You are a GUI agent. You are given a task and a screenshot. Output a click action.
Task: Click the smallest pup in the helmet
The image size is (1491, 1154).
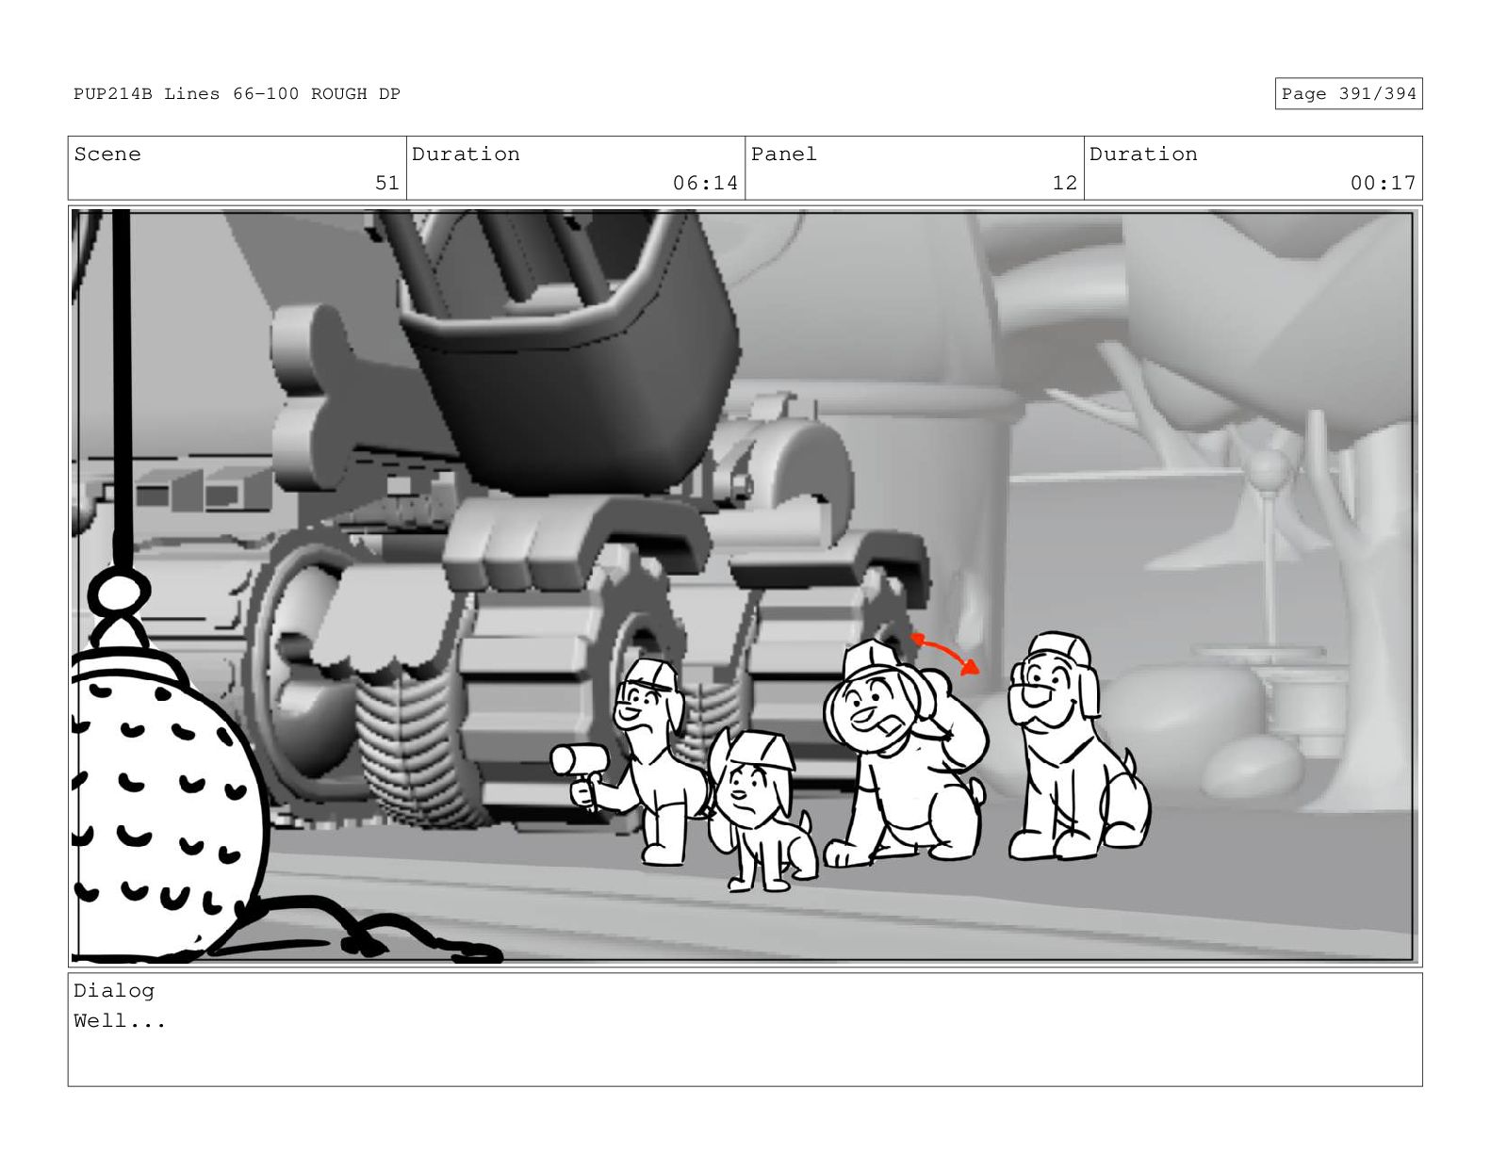pos(762,810)
